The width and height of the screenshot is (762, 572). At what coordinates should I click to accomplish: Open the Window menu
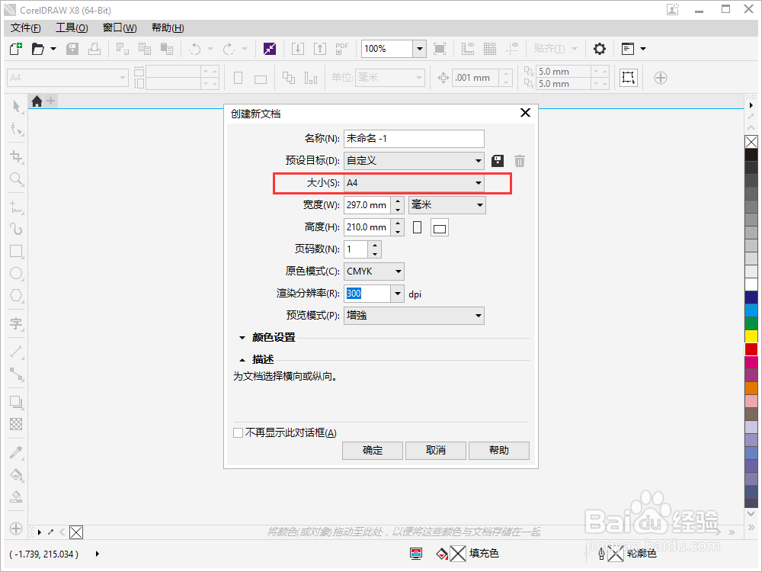[x=120, y=27]
